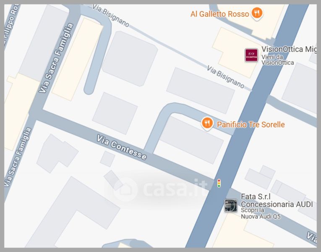The height and width of the screenshot is (252, 321).
Task: Click the Via Bisignano label near top
Action: click(x=111, y=16)
